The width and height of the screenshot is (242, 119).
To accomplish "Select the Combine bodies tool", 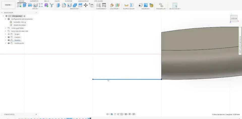I will pos(75,5).
